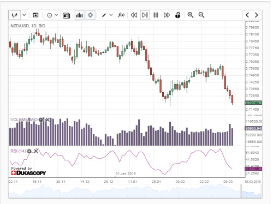Zoom in on the chart

pyautogui.click(x=191, y=15)
